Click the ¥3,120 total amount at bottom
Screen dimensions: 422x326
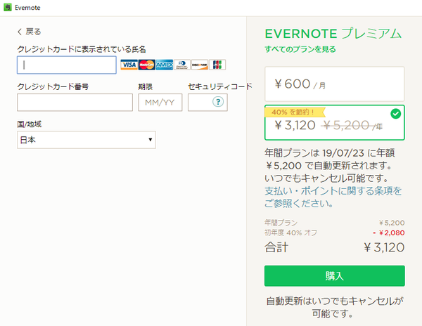click(x=384, y=247)
